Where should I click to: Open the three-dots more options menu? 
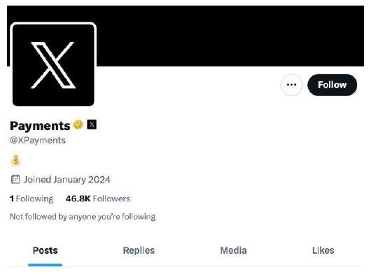(291, 85)
